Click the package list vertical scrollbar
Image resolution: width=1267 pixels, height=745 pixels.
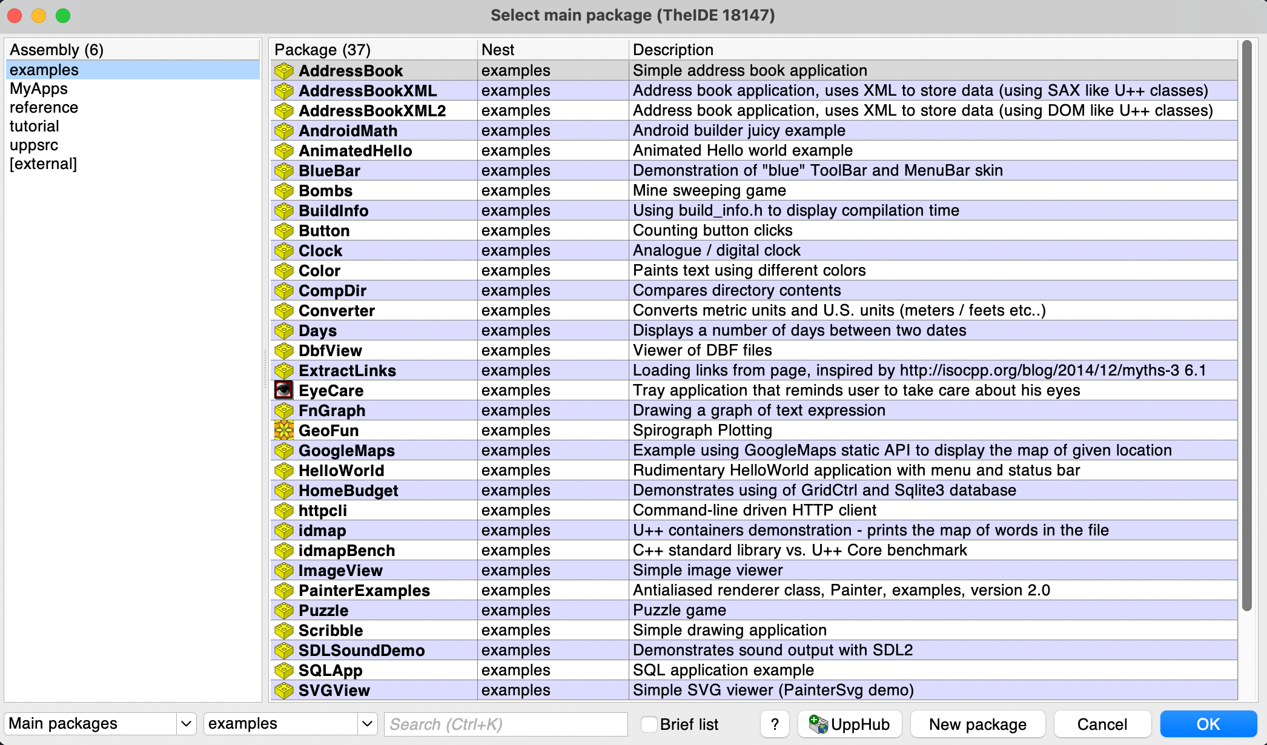[1246, 327]
